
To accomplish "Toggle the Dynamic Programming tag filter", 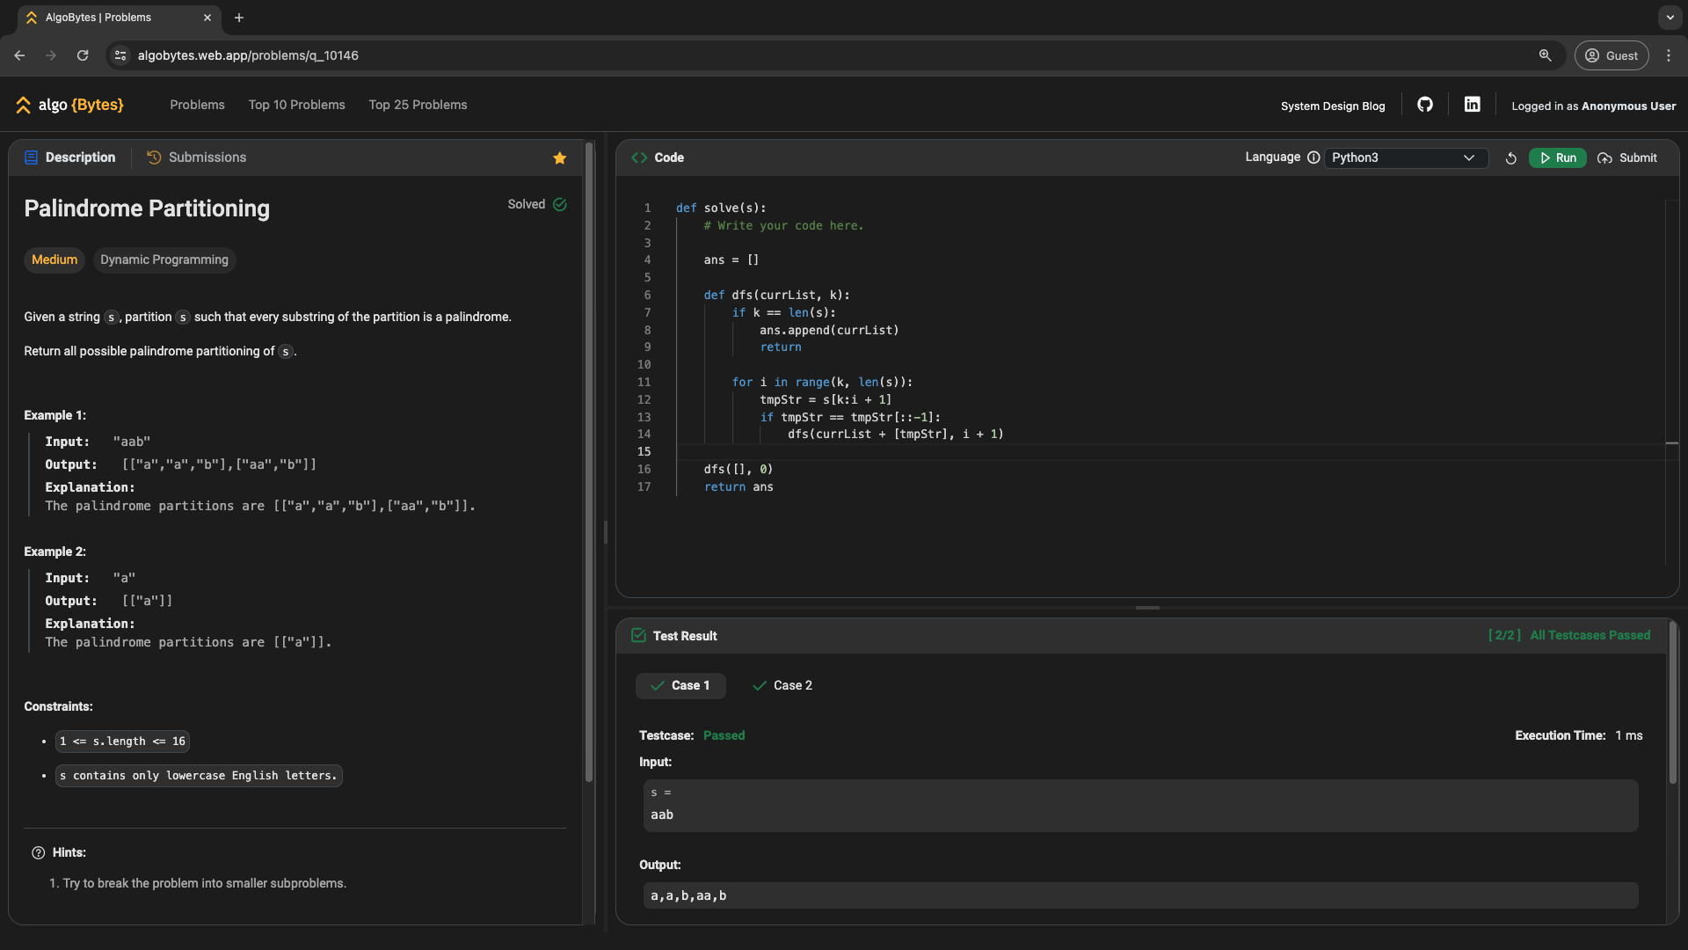I will click(x=164, y=259).
